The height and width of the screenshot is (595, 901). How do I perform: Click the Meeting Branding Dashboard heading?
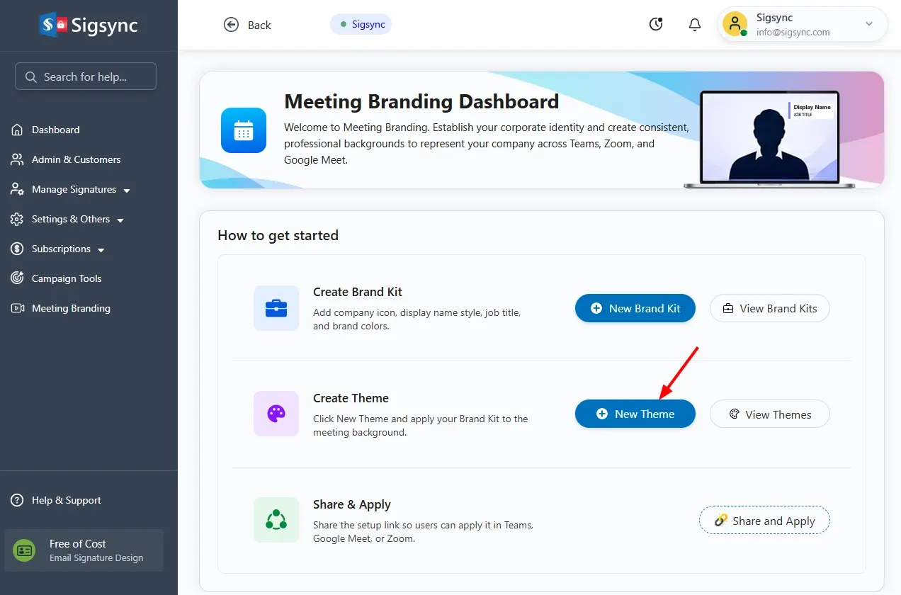point(421,102)
